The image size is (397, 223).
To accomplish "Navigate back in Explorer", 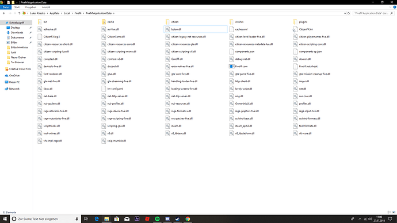I will pyautogui.click(x=4, y=13).
